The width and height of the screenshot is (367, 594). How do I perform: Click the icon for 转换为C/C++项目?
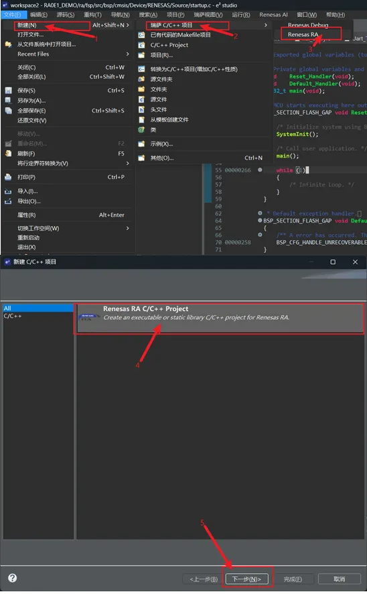tap(141, 69)
